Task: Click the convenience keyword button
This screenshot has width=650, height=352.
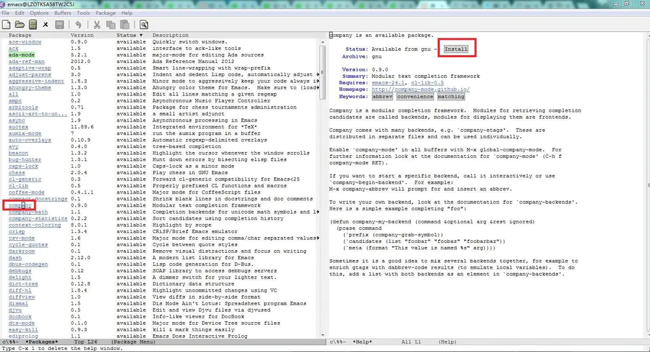Action: click(415, 97)
